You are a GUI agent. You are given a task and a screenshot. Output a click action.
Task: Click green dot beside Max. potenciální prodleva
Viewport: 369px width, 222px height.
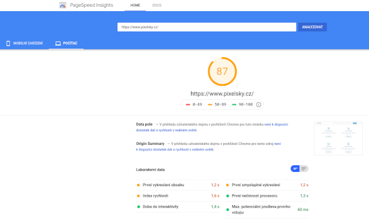coord(227,210)
